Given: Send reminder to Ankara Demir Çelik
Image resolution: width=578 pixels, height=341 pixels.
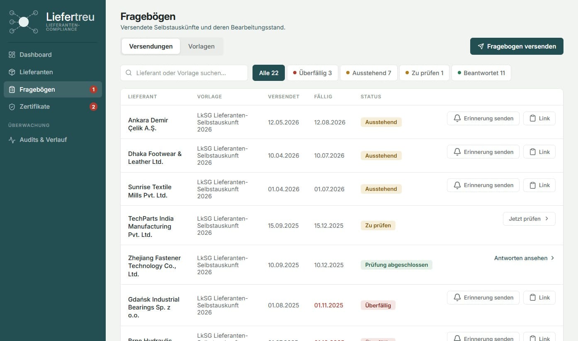Looking at the screenshot, I should coord(483,119).
